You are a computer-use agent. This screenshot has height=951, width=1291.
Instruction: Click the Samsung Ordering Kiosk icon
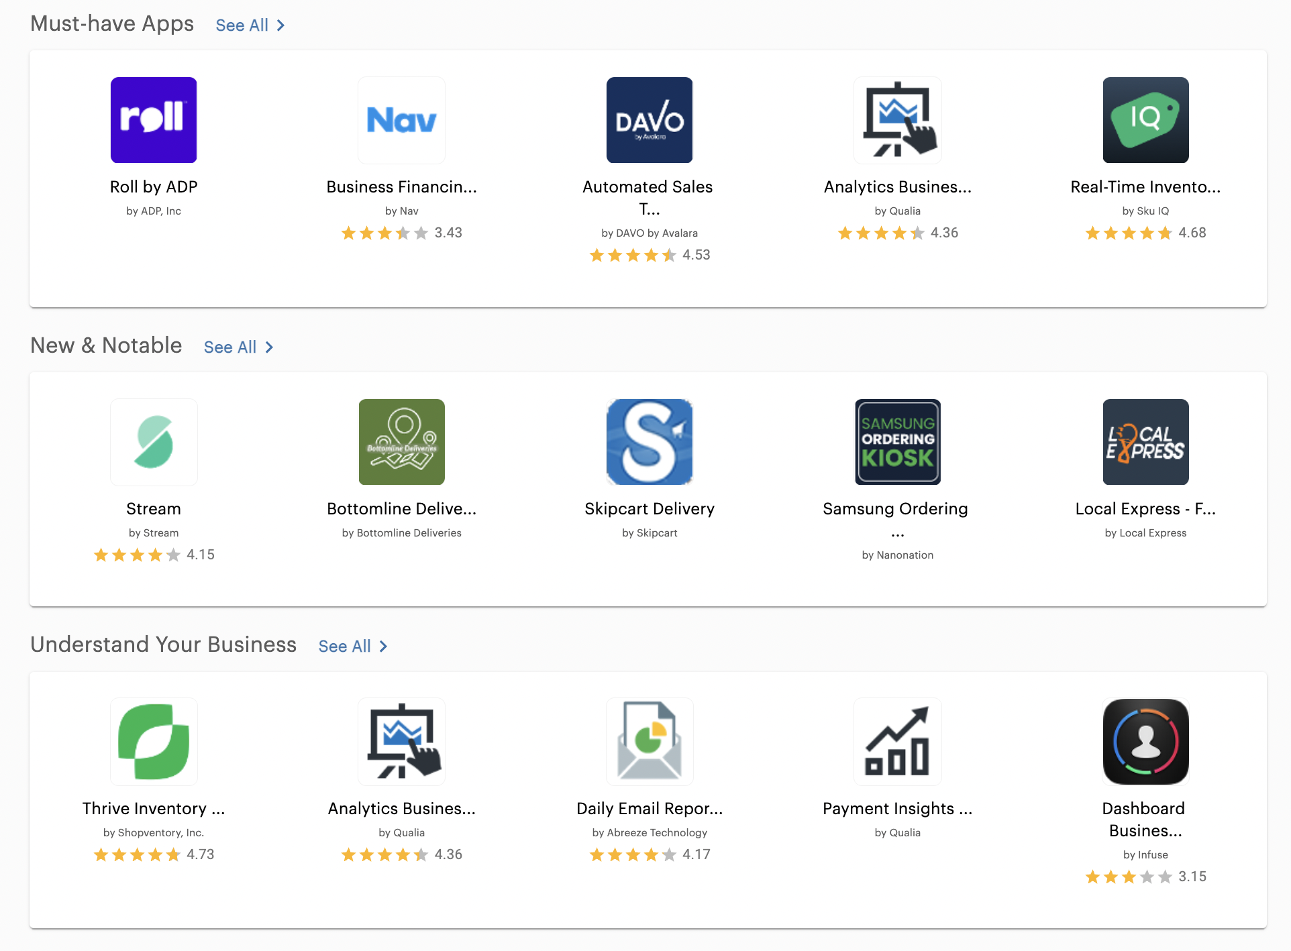coord(897,442)
